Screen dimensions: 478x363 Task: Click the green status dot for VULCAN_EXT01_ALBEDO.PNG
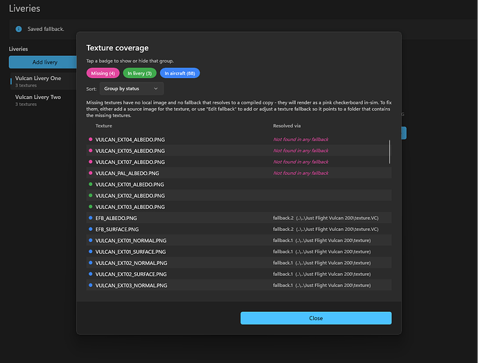[91, 184]
